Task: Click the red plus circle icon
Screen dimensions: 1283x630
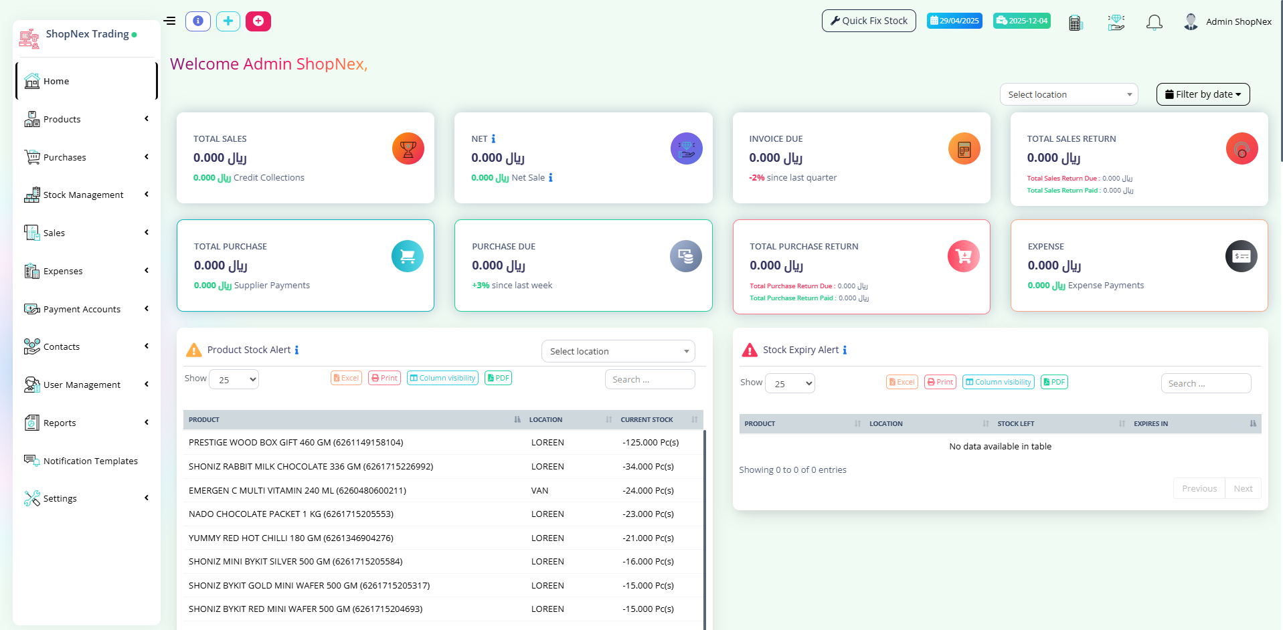Action: (258, 21)
